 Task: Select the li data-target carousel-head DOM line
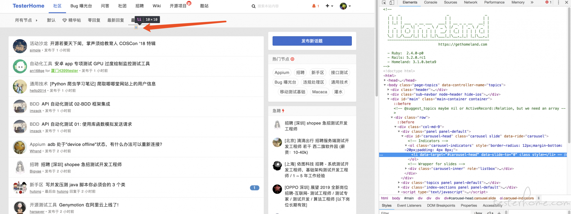[x=473, y=155]
